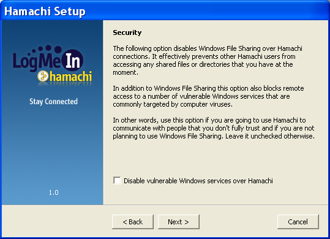330x239 pixels.
Task: Go back with the < Back button
Action: pos(133,222)
